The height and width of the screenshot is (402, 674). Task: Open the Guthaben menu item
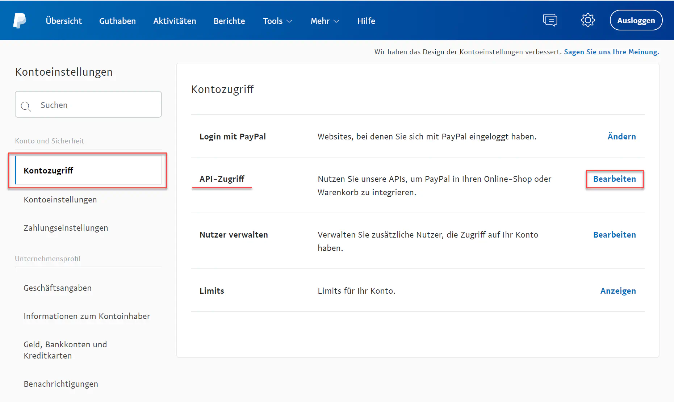coord(117,21)
